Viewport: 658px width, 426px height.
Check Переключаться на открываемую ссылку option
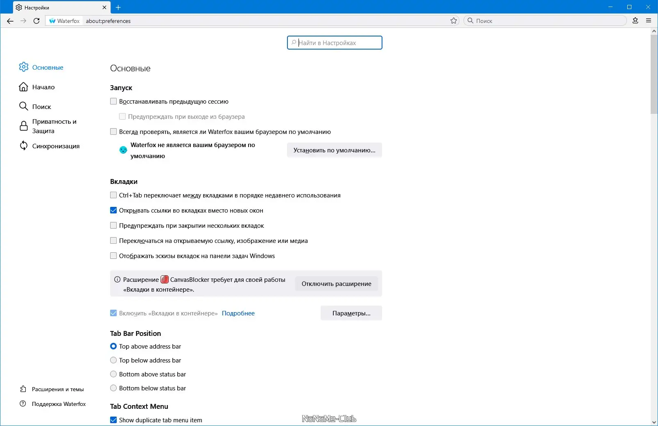coord(113,240)
